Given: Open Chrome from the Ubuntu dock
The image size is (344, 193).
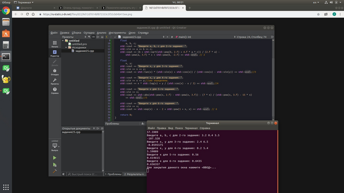Looking at the screenshot, I should click(x=6, y=11).
